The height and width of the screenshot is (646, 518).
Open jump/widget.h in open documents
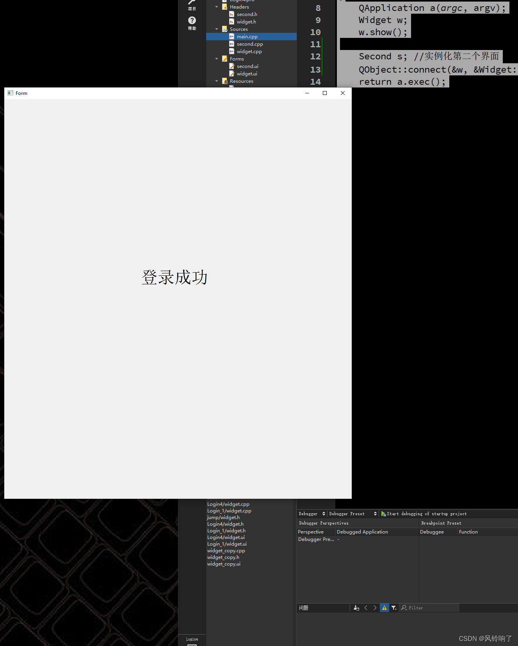pyautogui.click(x=223, y=518)
